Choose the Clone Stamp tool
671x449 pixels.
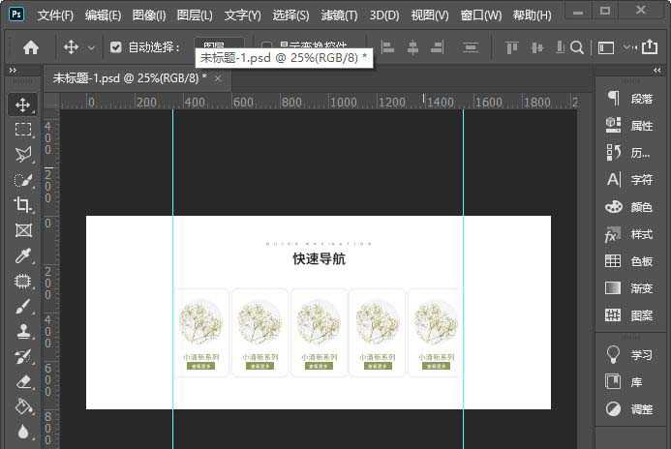coord(23,331)
